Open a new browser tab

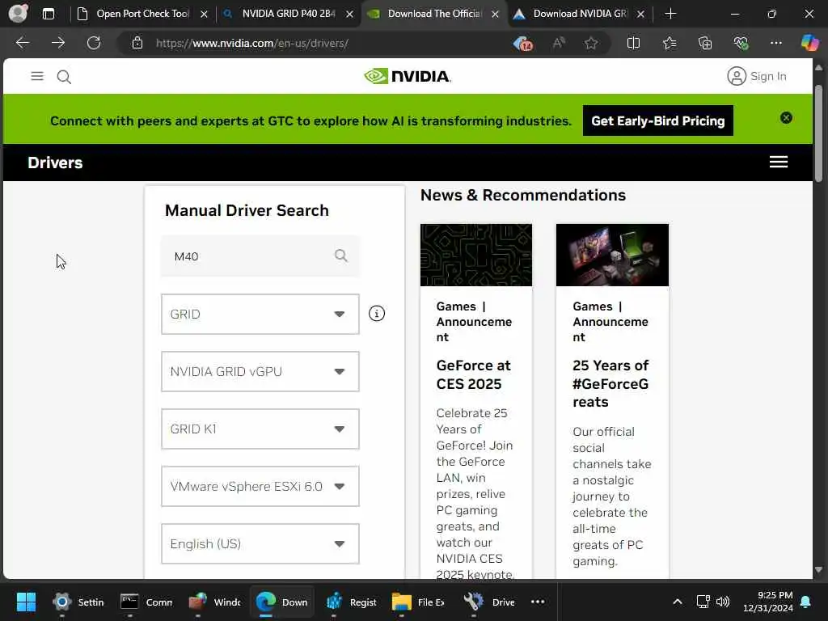(670, 14)
